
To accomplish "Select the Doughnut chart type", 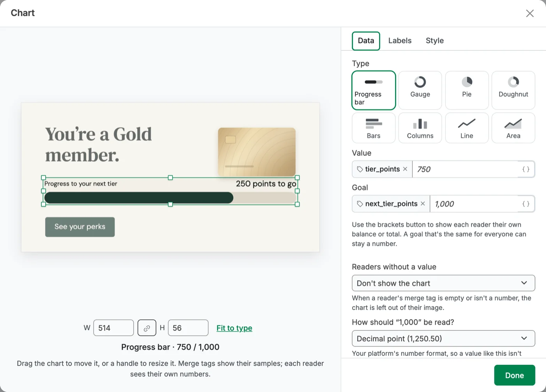I will point(513,90).
